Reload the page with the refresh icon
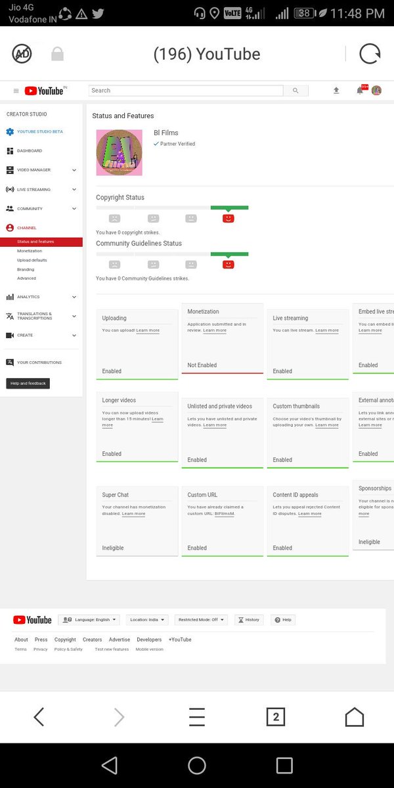394x788 pixels. [370, 54]
